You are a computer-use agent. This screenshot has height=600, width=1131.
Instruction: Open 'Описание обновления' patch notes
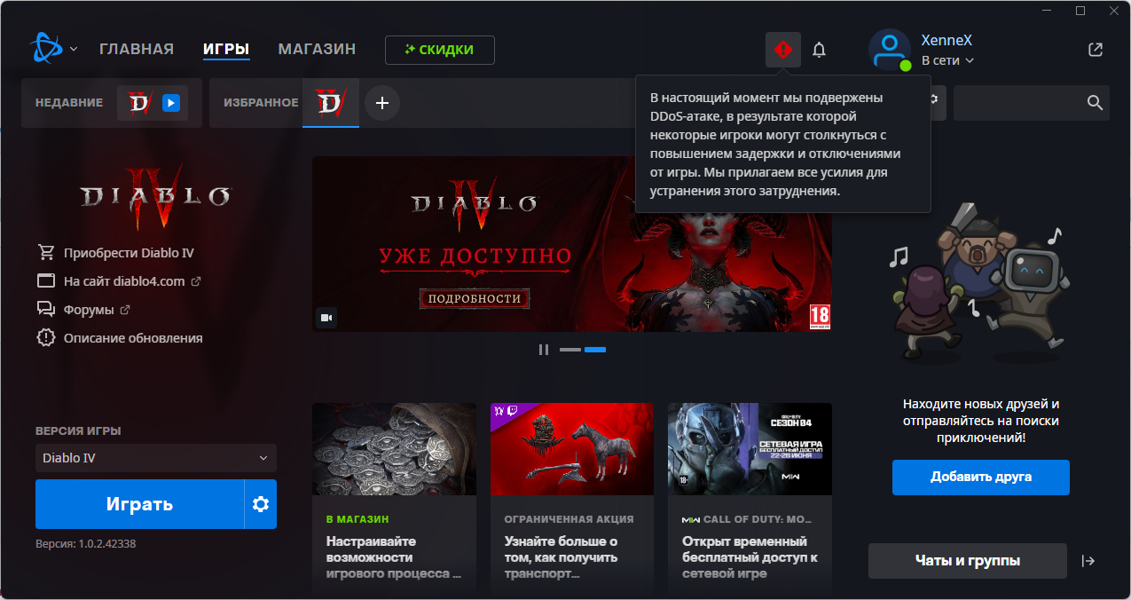click(x=133, y=338)
